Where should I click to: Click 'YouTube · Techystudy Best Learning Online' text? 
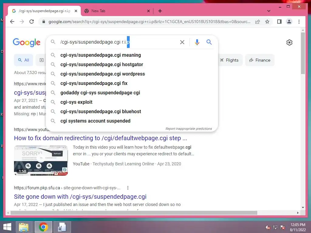pos(114,164)
